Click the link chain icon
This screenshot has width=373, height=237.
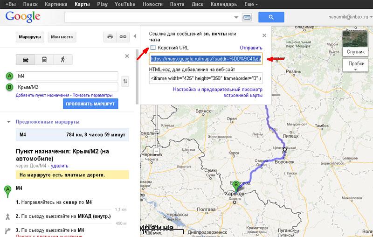pyautogui.click(x=123, y=36)
